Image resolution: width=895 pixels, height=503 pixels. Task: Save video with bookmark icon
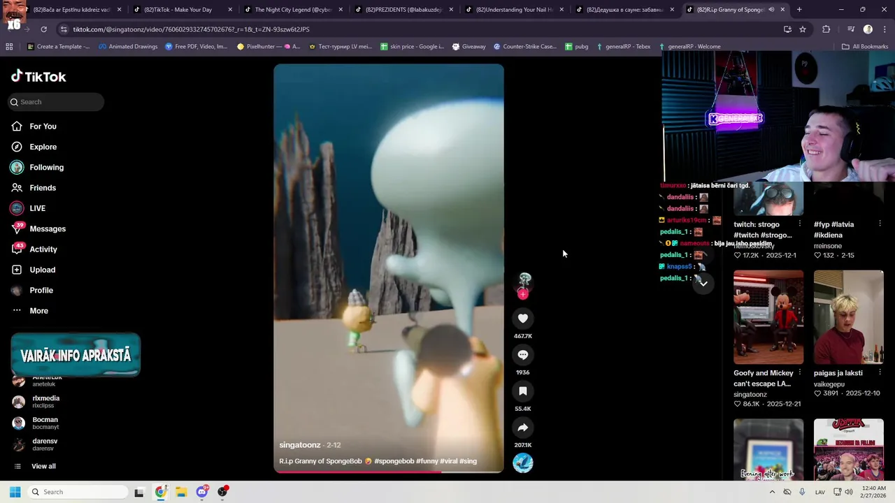click(x=522, y=391)
